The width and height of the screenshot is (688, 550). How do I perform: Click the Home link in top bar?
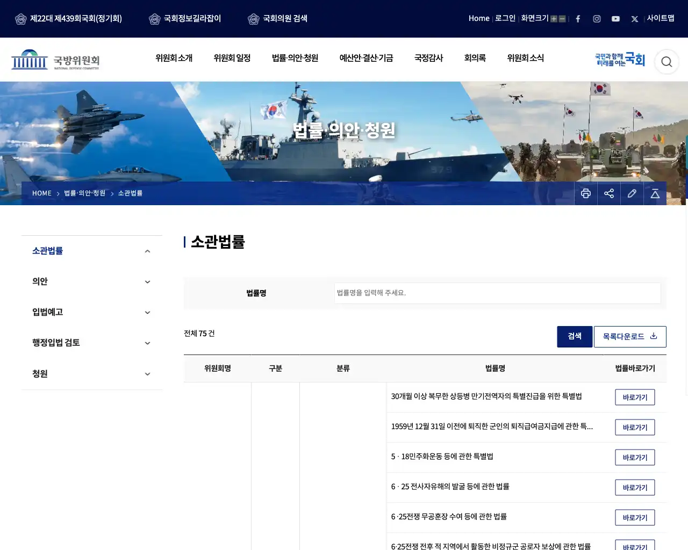coord(479,18)
